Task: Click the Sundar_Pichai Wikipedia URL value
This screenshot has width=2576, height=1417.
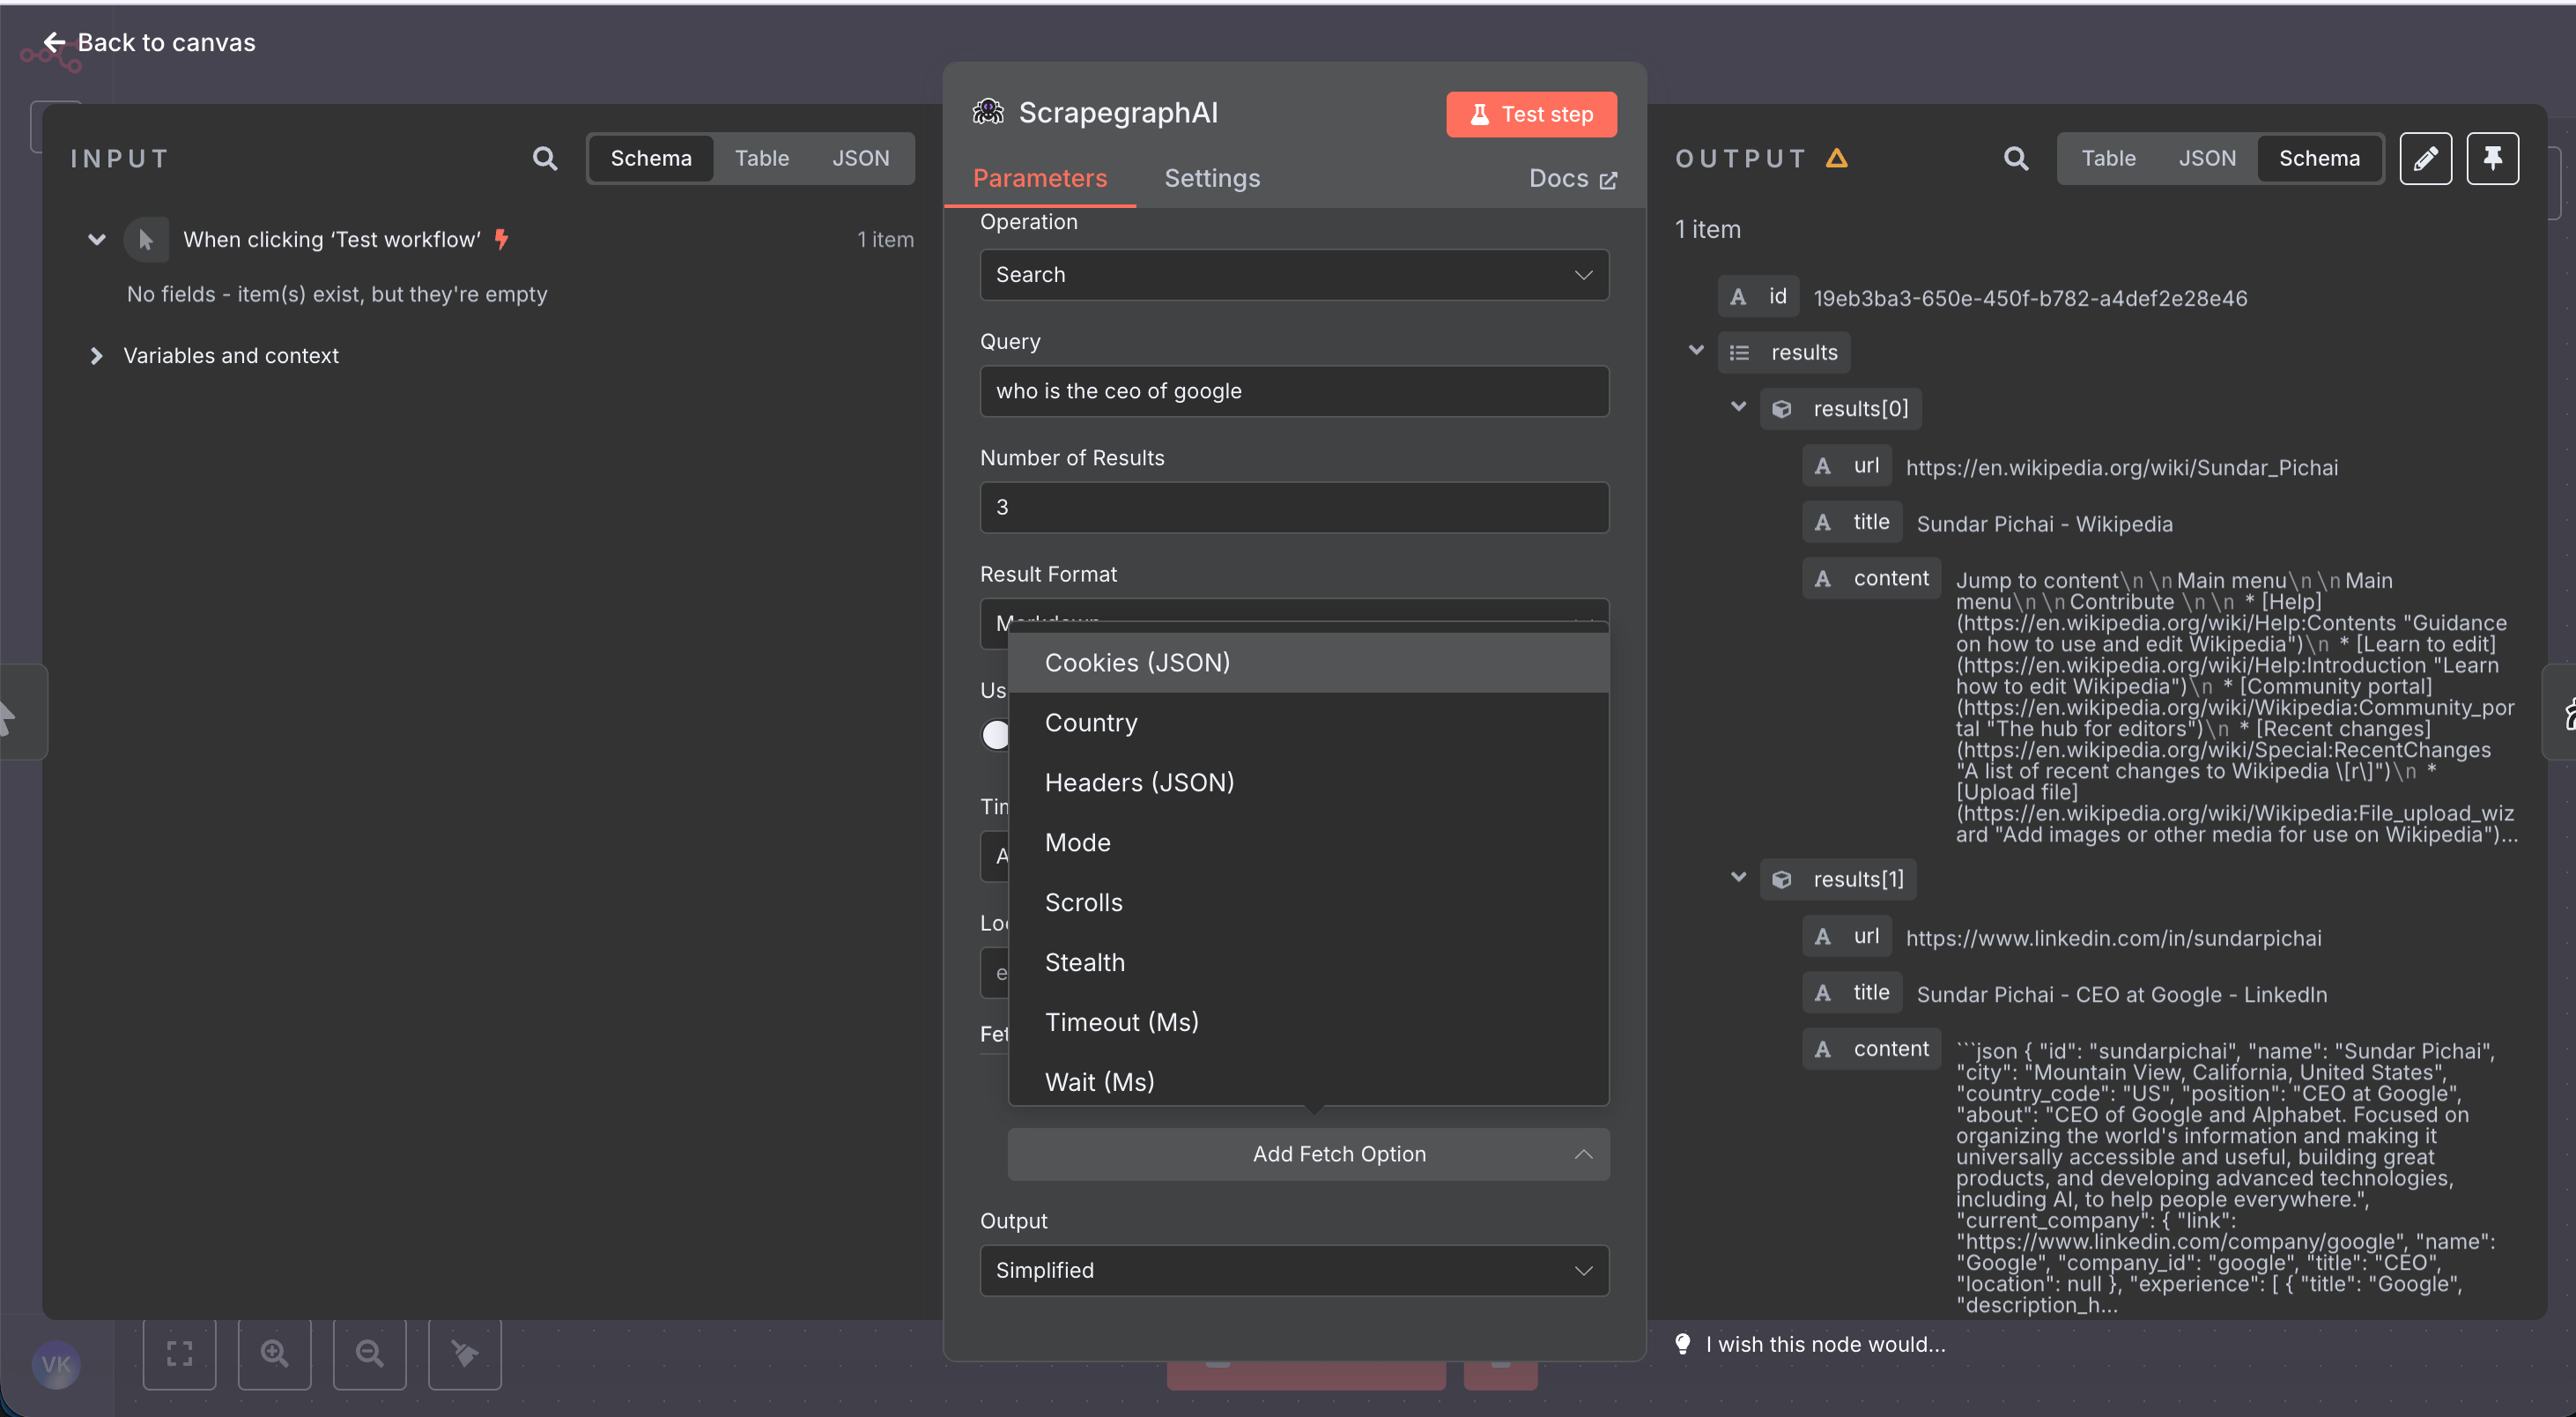Action: point(2121,467)
